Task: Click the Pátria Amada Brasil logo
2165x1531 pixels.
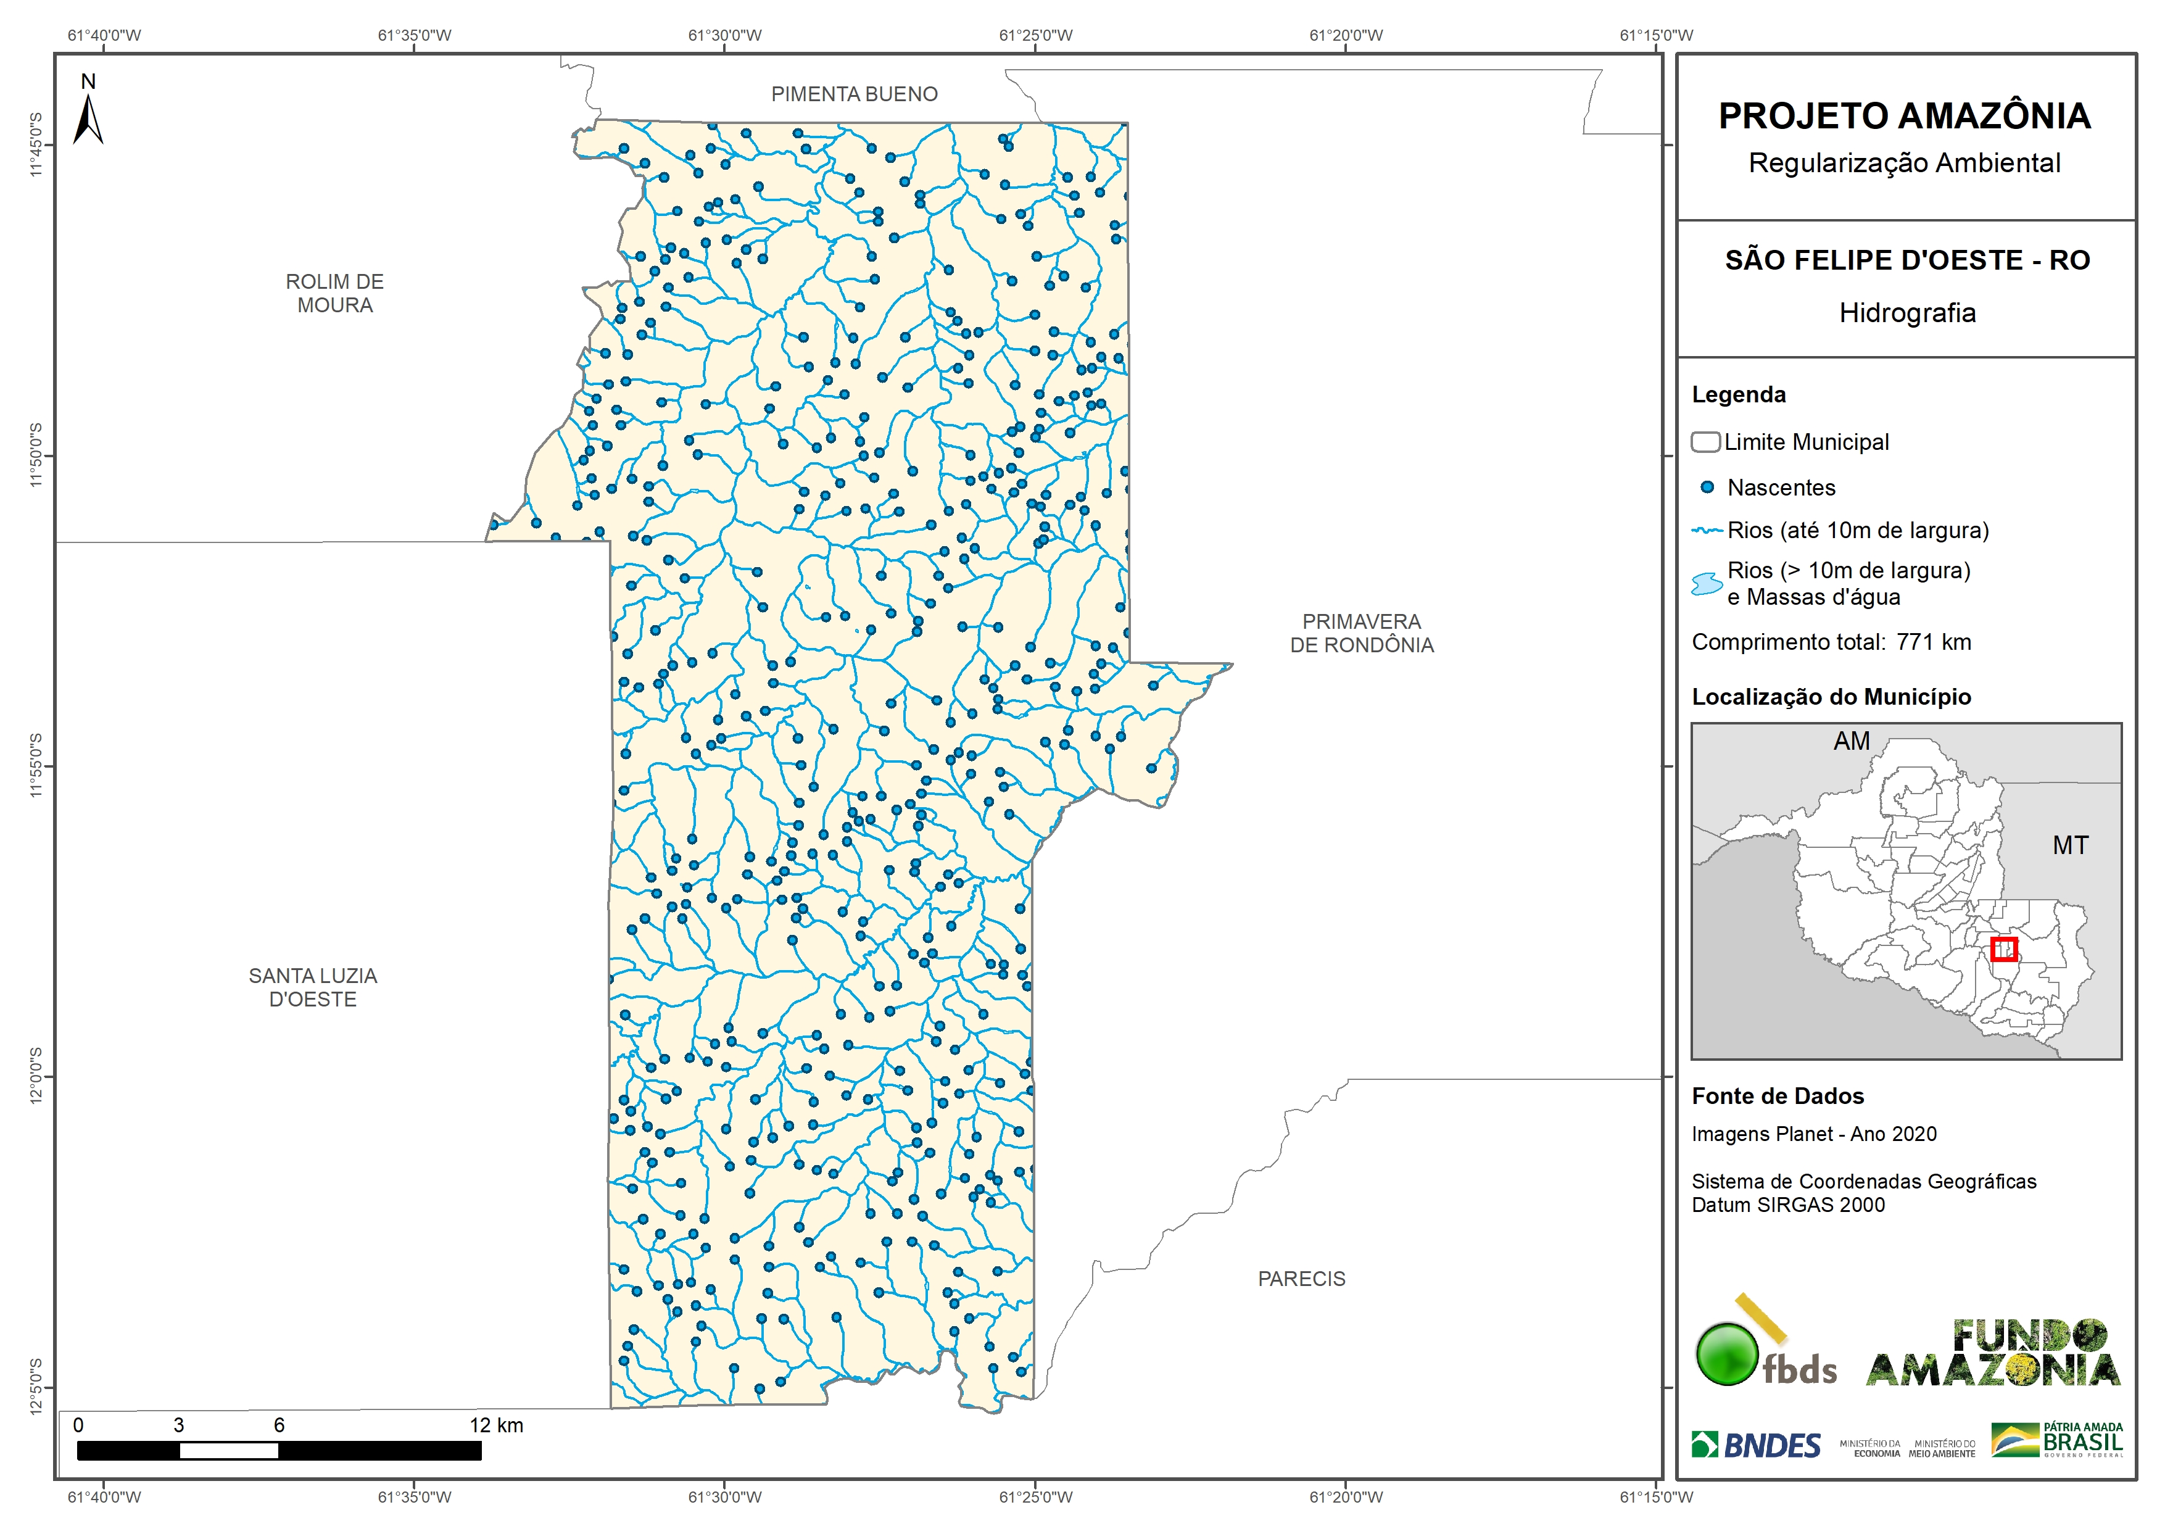Action: (2058, 1440)
